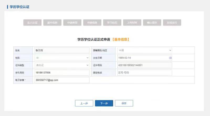Go to the 申请类型 step tab
The height and width of the screenshot is (116, 210).
[72, 23]
